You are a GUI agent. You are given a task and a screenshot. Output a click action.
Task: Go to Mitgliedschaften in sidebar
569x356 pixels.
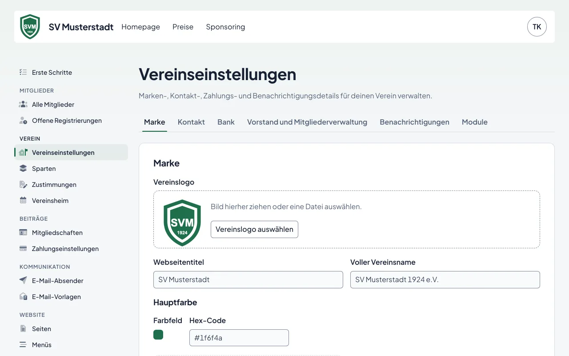[71, 232]
